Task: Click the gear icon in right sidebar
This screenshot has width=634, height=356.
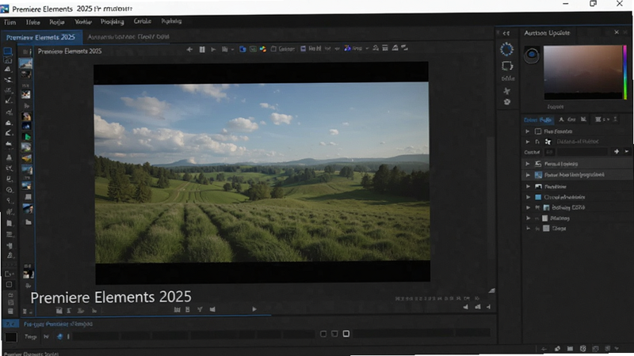Action: click(x=507, y=102)
